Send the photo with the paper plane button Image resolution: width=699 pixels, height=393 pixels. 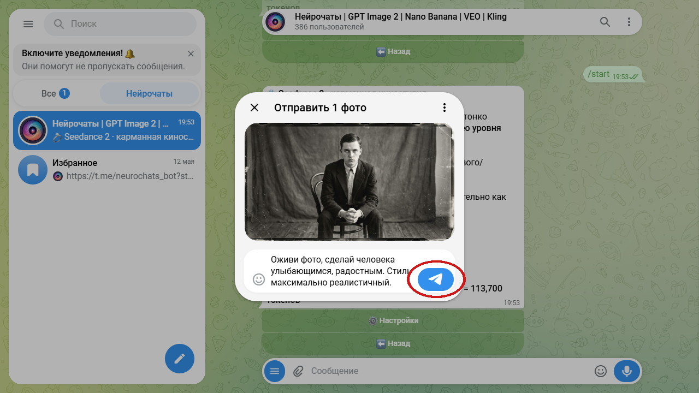point(435,279)
